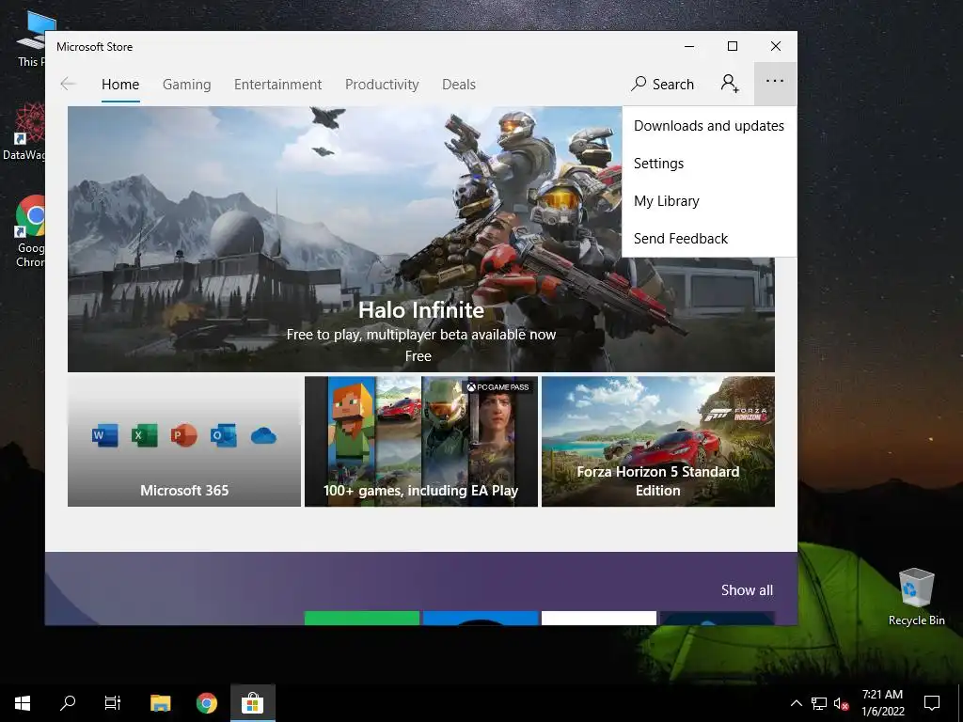The height and width of the screenshot is (722, 963).
Task: Click the Word icon in Microsoft 365 tile
Action: pos(105,435)
